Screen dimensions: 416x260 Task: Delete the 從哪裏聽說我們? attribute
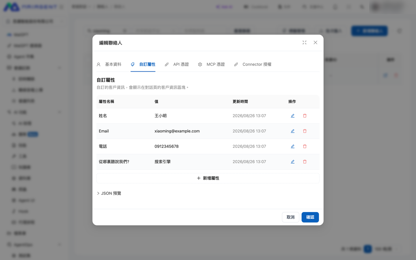click(x=305, y=162)
